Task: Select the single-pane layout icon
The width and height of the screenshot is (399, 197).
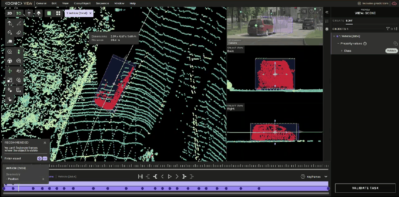Action: (49, 14)
